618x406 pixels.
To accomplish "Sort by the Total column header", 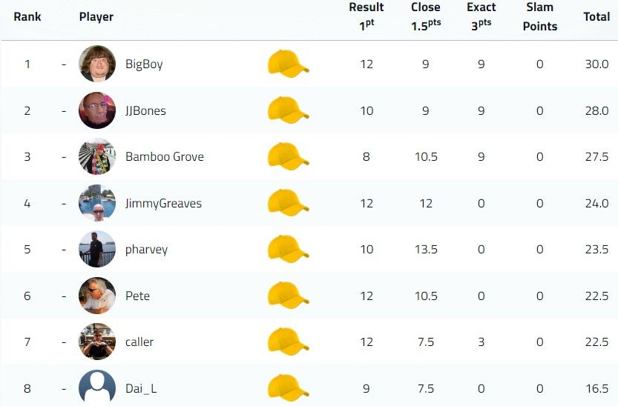I will click(596, 16).
